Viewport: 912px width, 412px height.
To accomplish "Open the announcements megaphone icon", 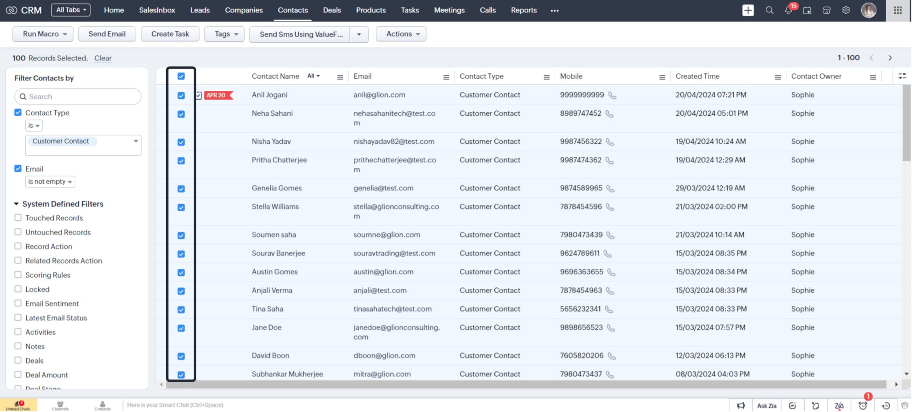I will click(x=741, y=405).
